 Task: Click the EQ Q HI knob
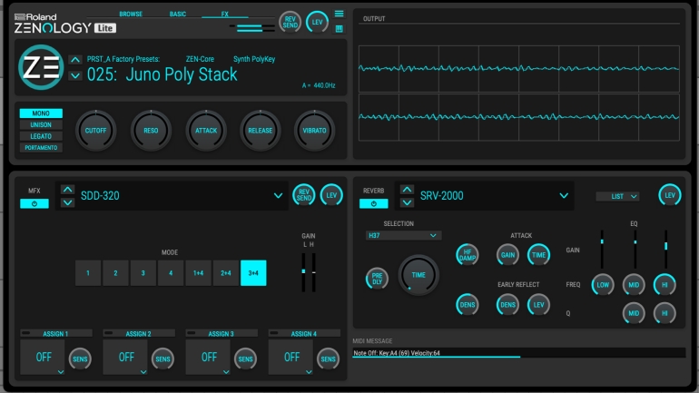point(665,313)
